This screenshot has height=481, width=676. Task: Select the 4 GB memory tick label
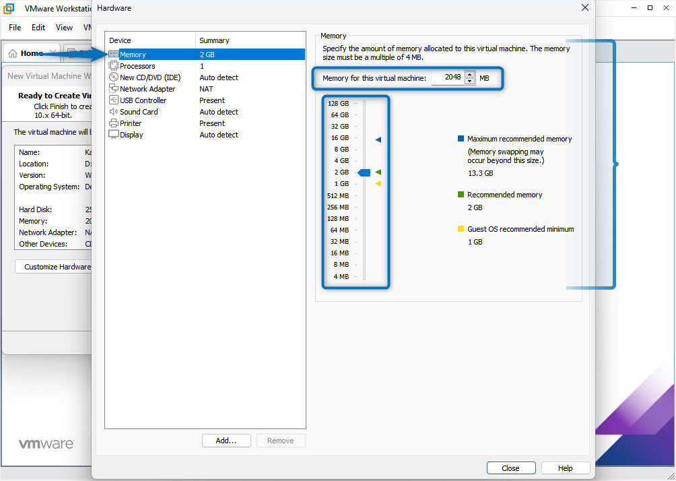click(341, 161)
